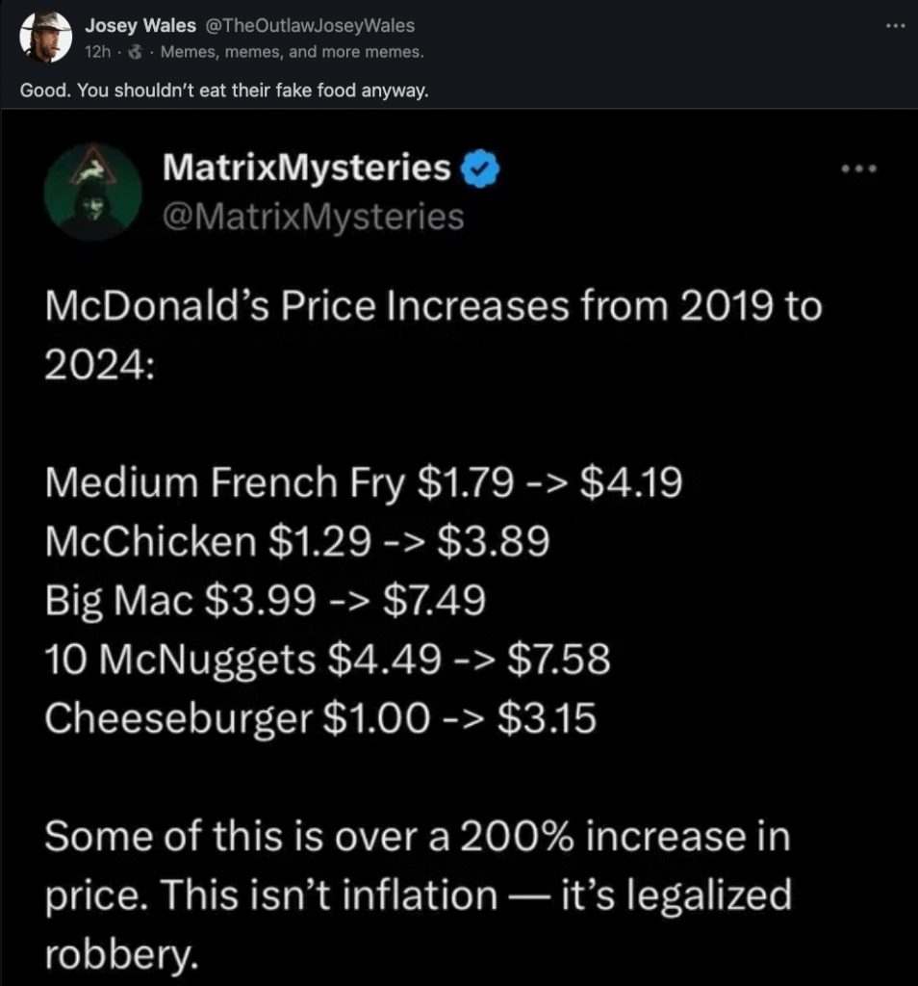Click the Big Mac price line
This screenshot has width=918, height=986.
[265, 601]
